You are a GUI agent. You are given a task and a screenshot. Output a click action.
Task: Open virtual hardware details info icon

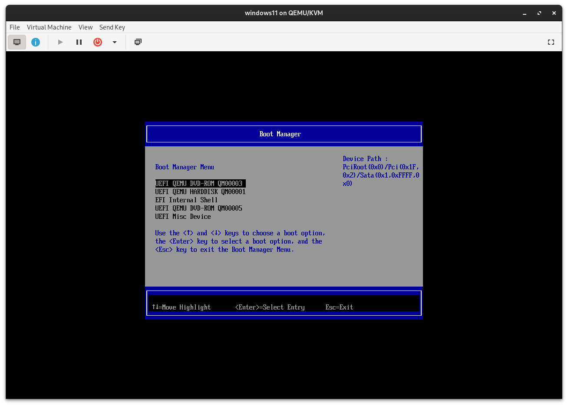coord(36,42)
